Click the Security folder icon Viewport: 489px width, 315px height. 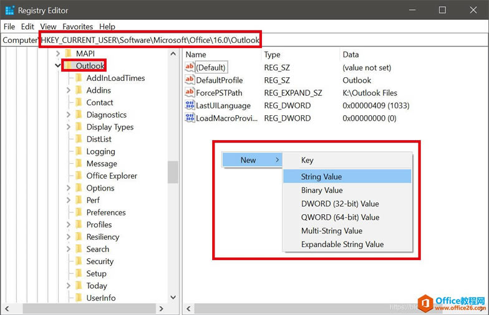[79, 261]
